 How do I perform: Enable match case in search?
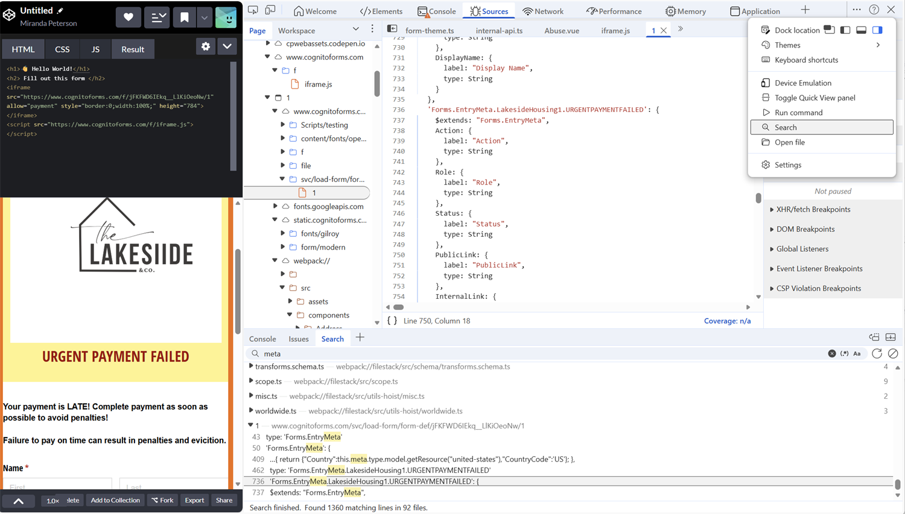click(x=857, y=354)
